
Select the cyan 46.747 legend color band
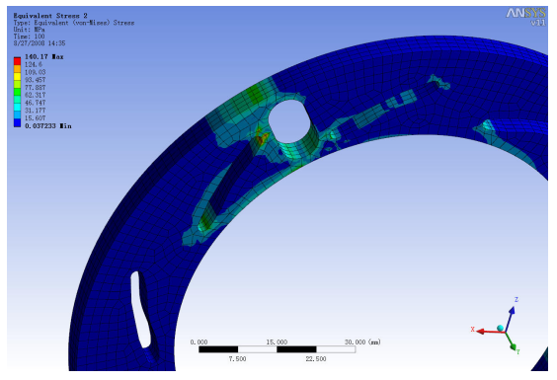pyautogui.click(x=17, y=107)
